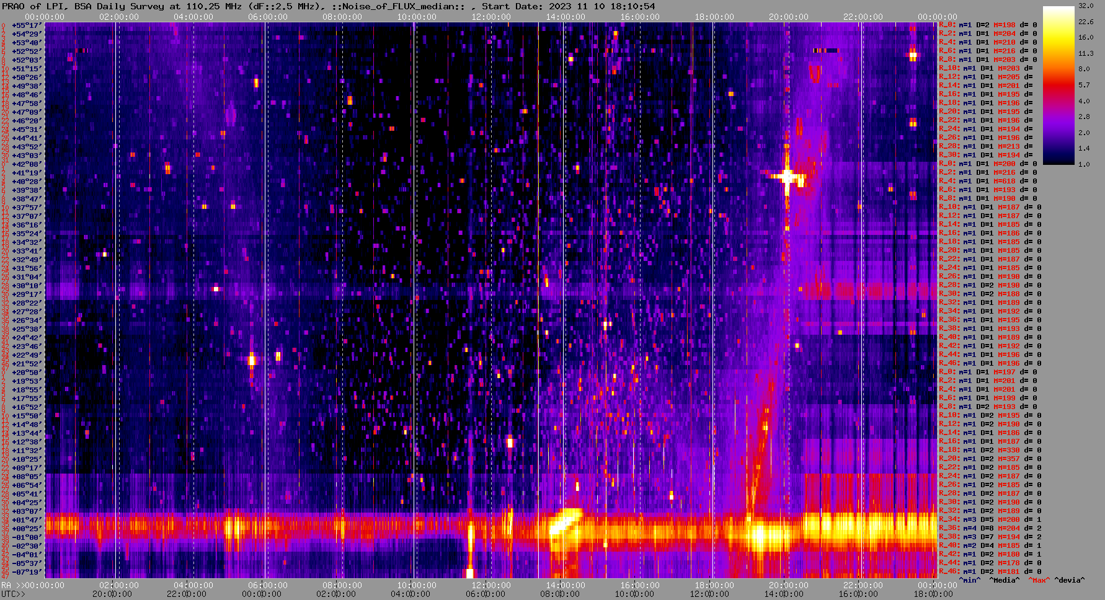Click the ^min^ legend label

(x=970, y=580)
